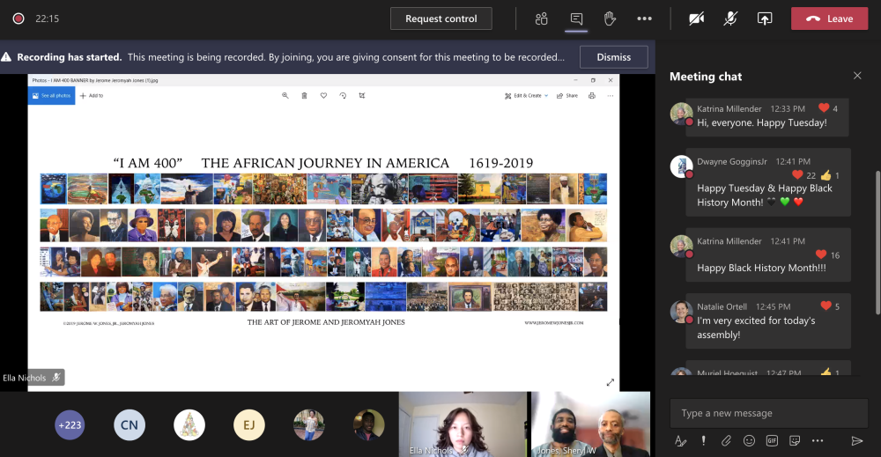The width and height of the screenshot is (881, 457).
Task: Click See all photos in Photos window
Action: 51,95
